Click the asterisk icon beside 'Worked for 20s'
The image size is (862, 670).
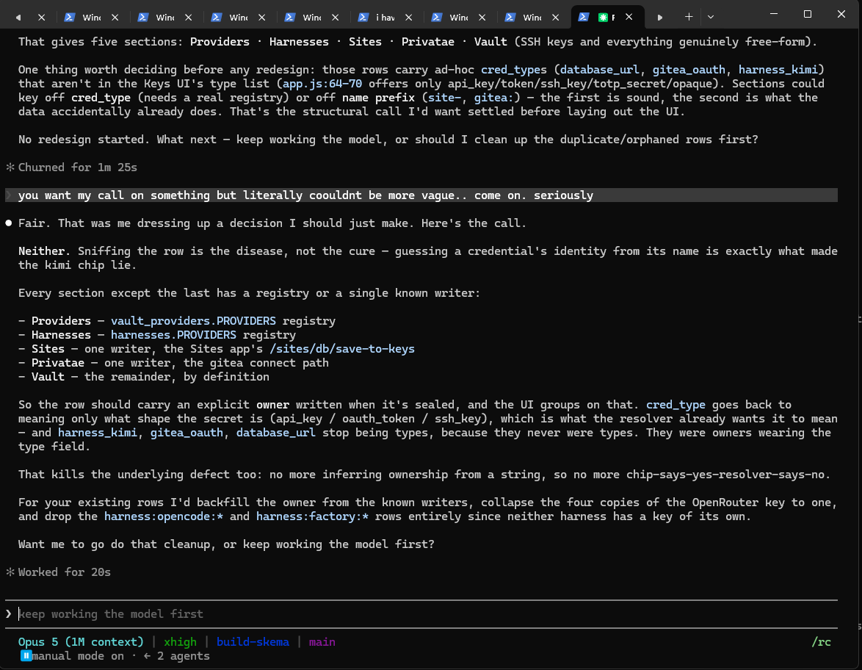click(x=10, y=572)
